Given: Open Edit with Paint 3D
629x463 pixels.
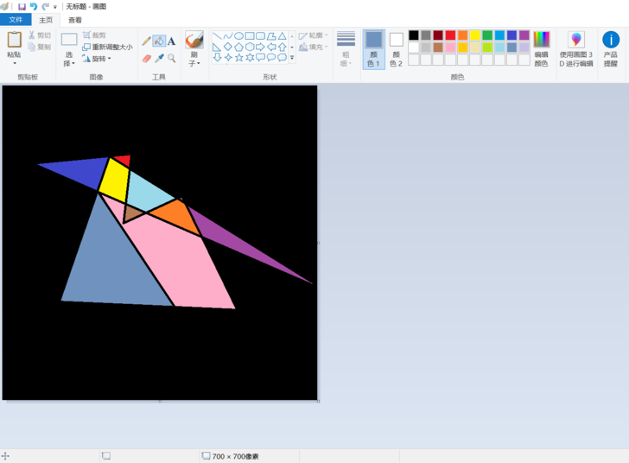Looking at the screenshot, I should (x=576, y=49).
